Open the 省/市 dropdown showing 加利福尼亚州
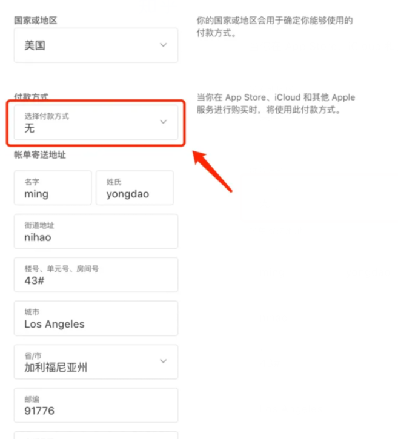398x439 pixels. point(96,361)
